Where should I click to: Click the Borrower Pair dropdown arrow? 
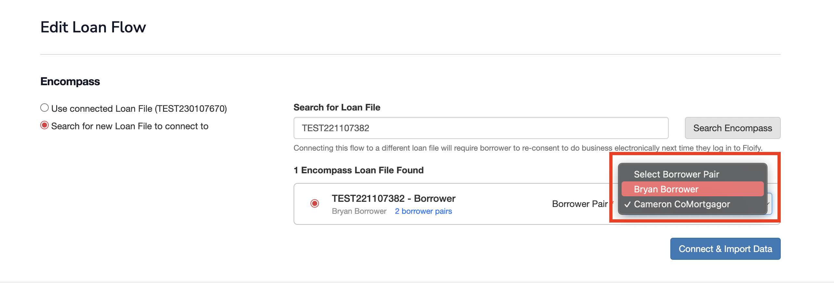click(x=769, y=204)
